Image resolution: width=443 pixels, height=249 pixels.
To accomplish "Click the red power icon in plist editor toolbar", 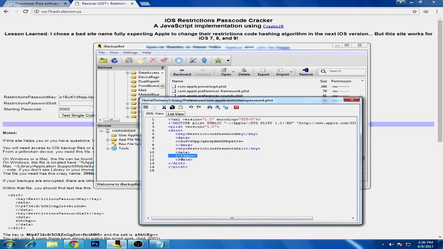I will click(x=236, y=108).
